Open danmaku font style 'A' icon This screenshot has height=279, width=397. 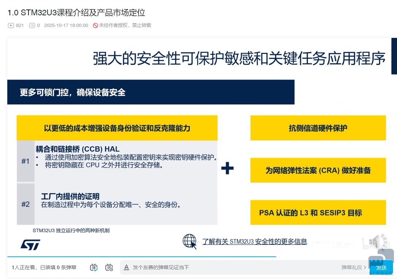(x=127, y=267)
